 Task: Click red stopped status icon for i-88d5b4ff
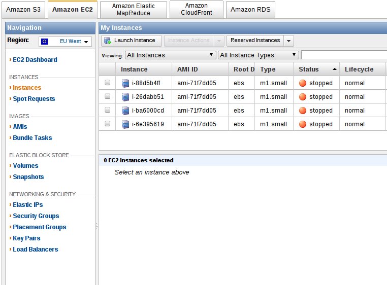click(303, 83)
